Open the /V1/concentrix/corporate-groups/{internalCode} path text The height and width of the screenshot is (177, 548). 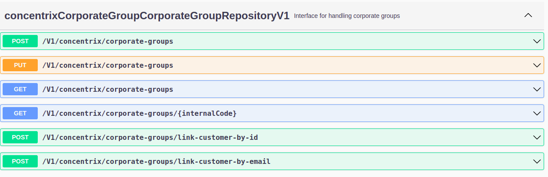point(139,113)
